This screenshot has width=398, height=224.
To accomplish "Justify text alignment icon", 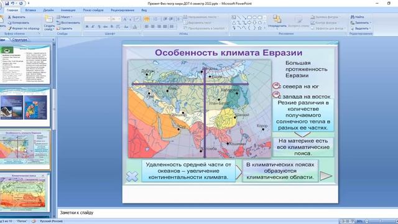I will click(165, 27).
